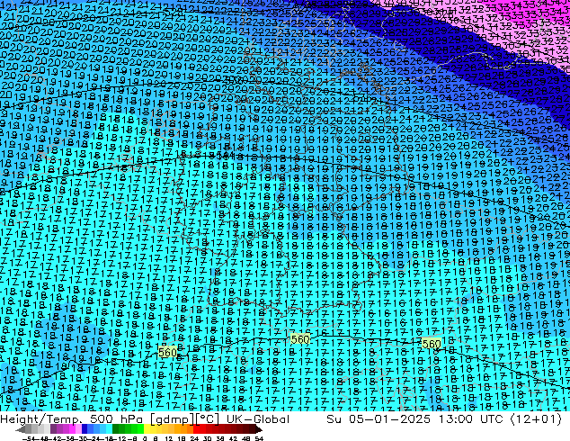Image resolution: width=570 pixels, height=441 pixels.
Task: Click the '12' scale value label
Action: click(169, 439)
